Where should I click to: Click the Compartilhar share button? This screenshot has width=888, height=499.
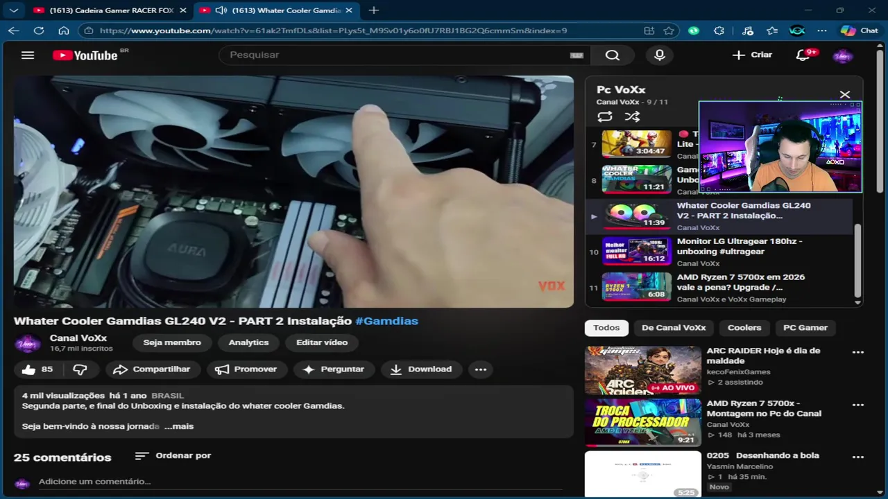151,369
